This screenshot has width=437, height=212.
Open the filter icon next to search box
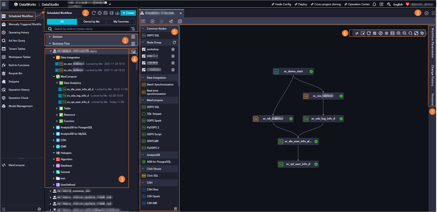[133, 29]
